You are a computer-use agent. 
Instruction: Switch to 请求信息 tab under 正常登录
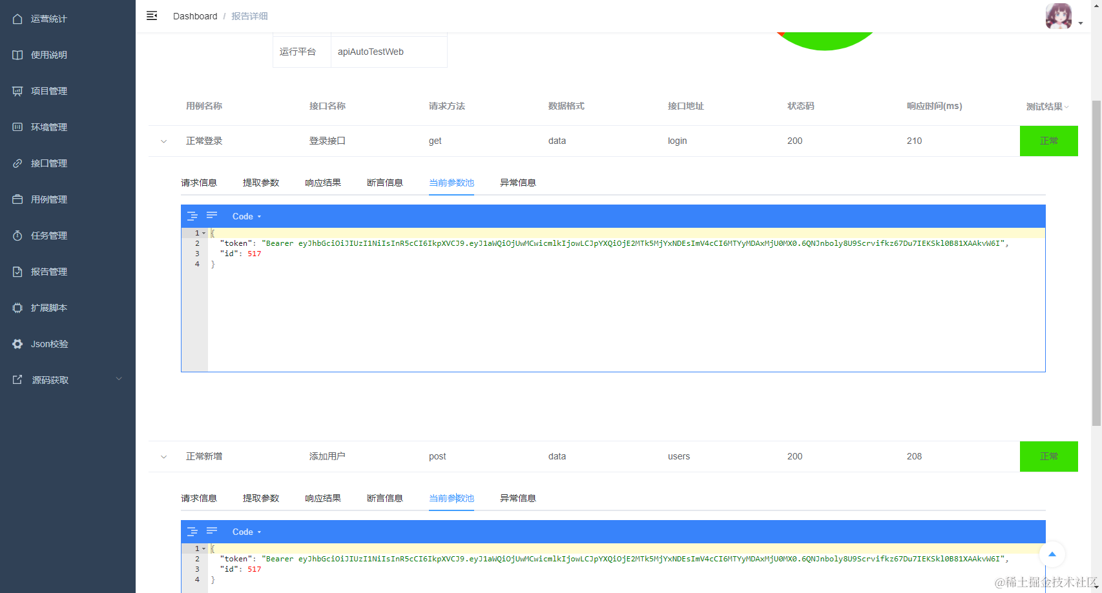(199, 183)
